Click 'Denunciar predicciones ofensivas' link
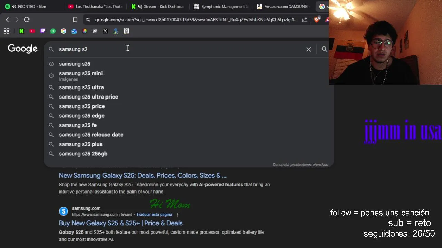This screenshot has height=248, width=442. coord(300,165)
